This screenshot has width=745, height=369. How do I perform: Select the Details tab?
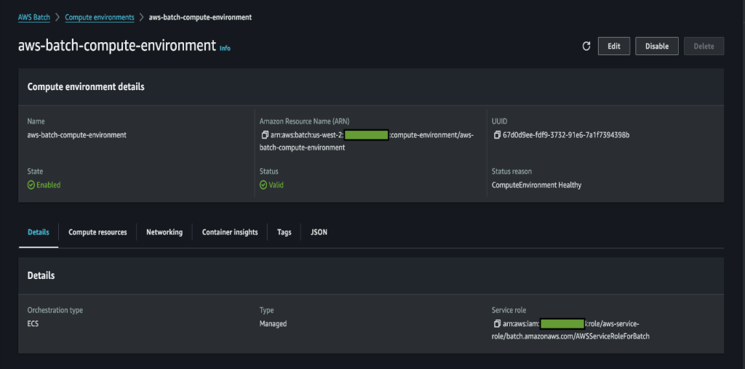coord(39,232)
